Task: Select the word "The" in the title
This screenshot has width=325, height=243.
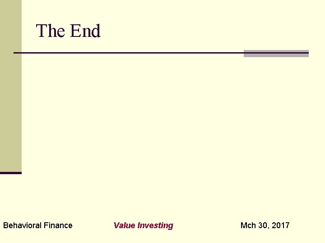Action: 50,31
